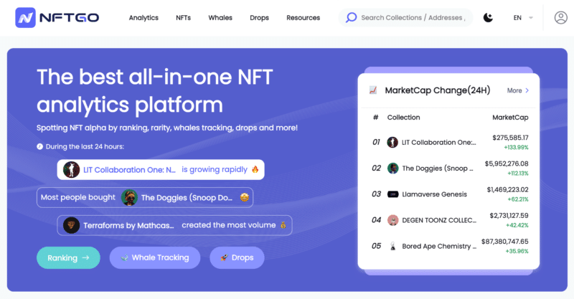The width and height of the screenshot is (574, 299).
Task: Click the Ranking button
Action: pyautogui.click(x=68, y=257)
